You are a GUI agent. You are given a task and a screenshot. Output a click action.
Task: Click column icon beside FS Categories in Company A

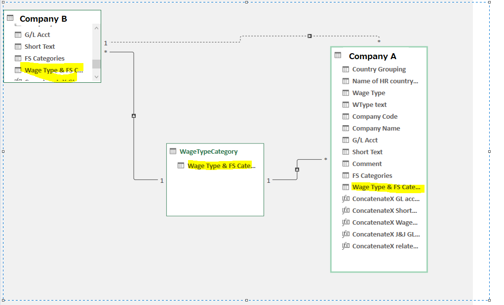[x=346, y=175]
